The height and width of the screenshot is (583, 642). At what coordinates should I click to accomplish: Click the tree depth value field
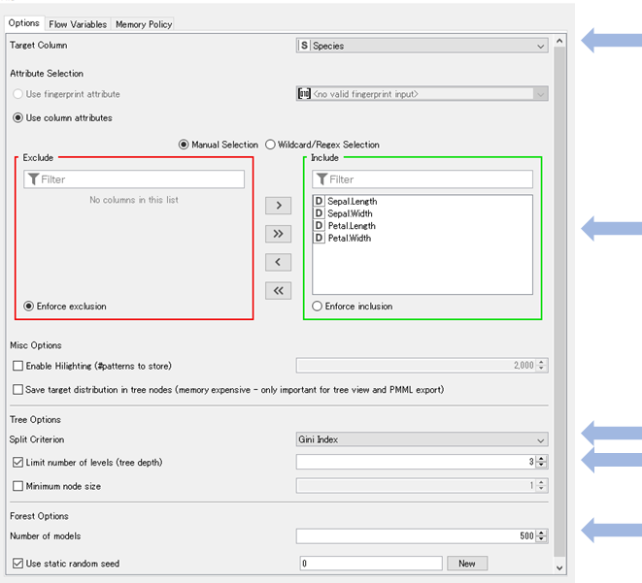[416, 462]
